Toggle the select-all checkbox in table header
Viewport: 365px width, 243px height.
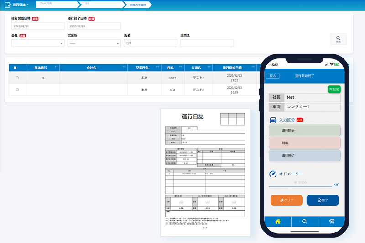[15, 68]
